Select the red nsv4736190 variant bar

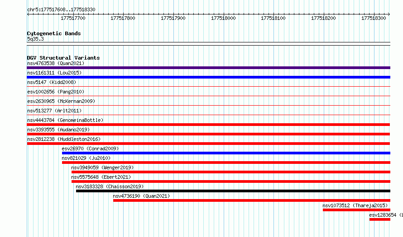pos(252,200)
